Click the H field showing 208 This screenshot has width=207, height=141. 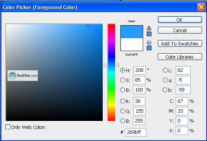[139, 70]
